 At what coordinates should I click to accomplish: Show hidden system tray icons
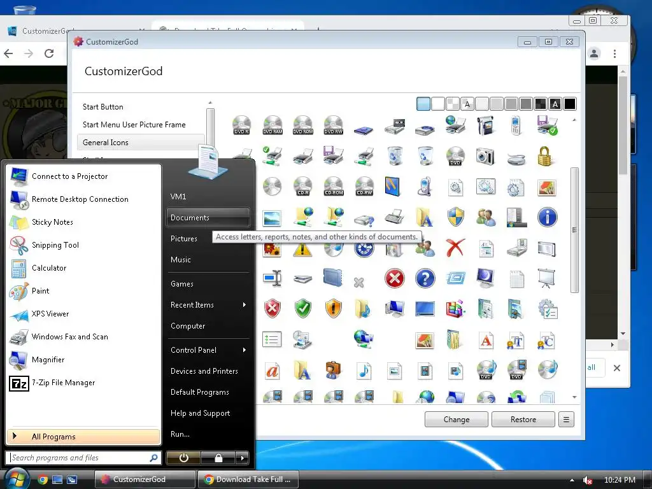coord(572,480)
